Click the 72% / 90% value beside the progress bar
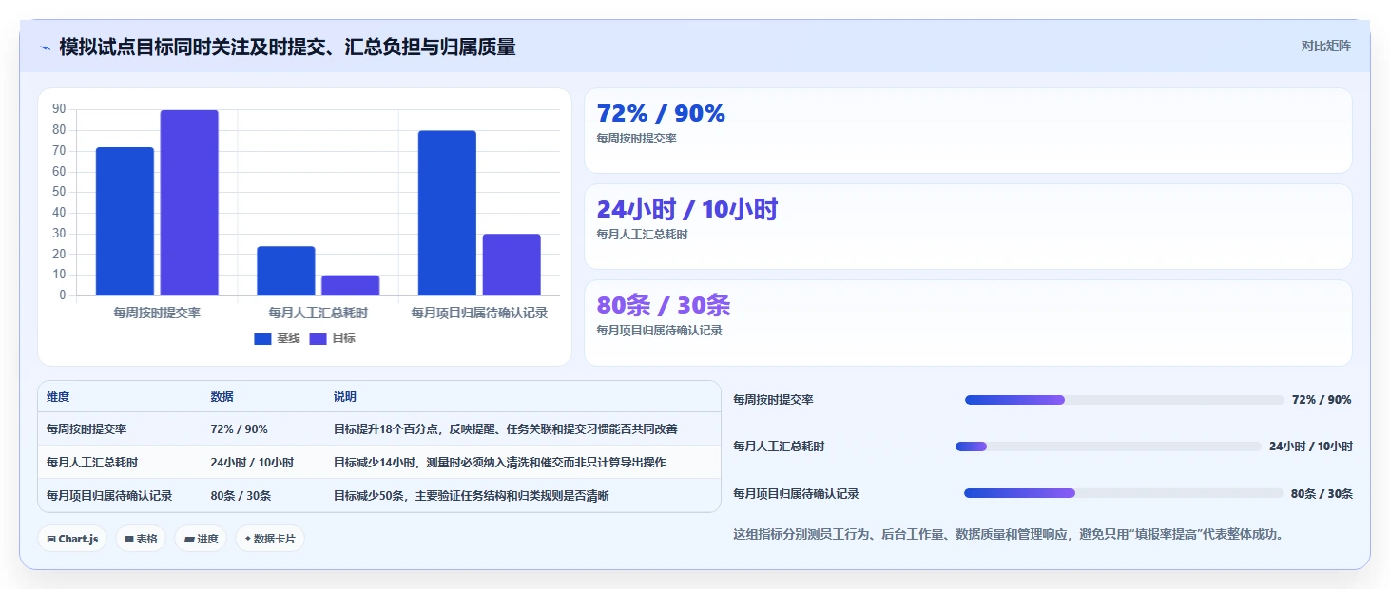Viewport: 1390px width, 589px height. pos(1322,400)
